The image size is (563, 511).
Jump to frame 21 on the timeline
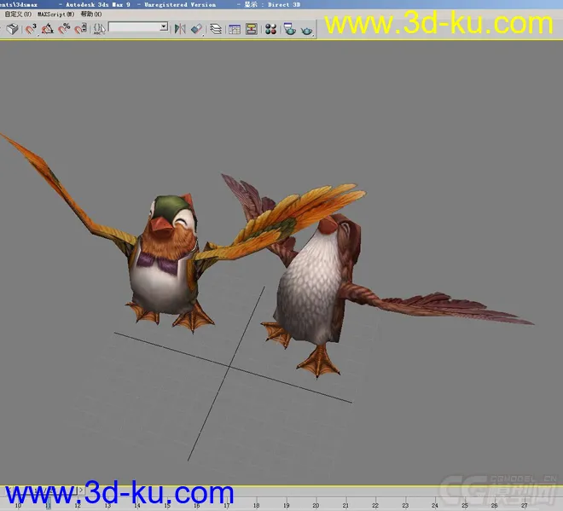click(x=345, y=505)
